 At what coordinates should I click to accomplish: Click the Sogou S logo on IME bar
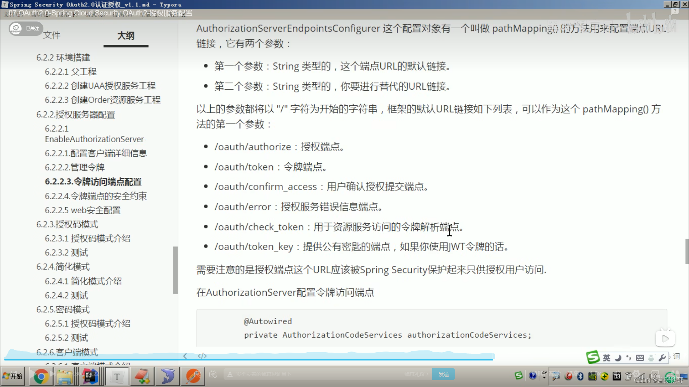point(592,357)
